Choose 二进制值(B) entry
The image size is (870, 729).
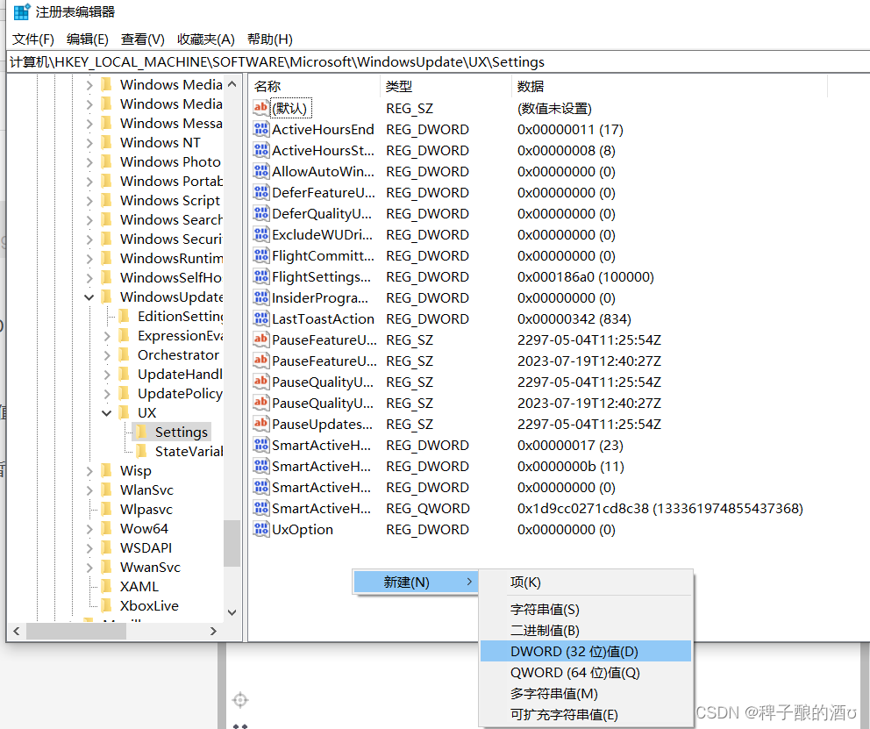(x=585, y=630)
